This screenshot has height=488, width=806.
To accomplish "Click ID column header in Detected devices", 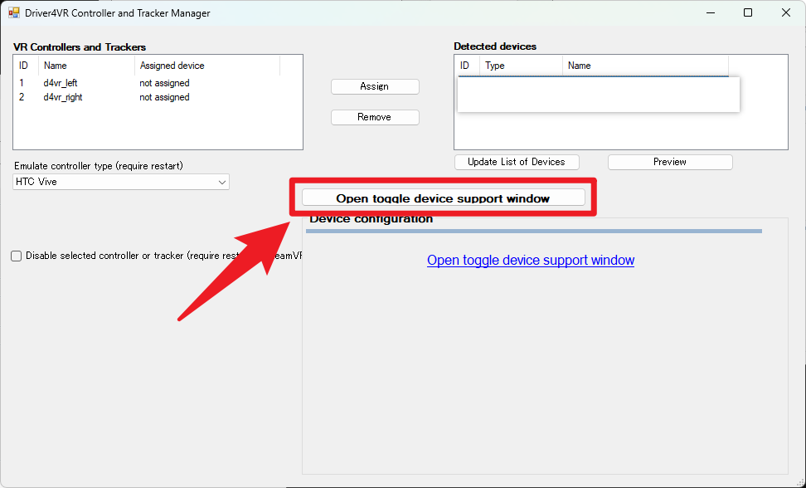I will [467, 66].
